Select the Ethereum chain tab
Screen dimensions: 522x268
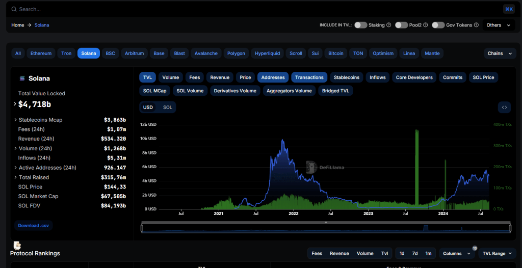pos(41,53)
